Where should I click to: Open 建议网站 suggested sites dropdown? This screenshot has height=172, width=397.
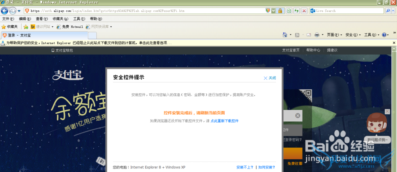coord(42,26)
